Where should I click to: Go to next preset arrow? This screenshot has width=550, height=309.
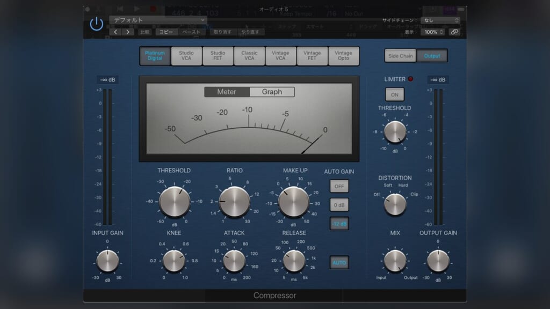(x=128, y=32)
